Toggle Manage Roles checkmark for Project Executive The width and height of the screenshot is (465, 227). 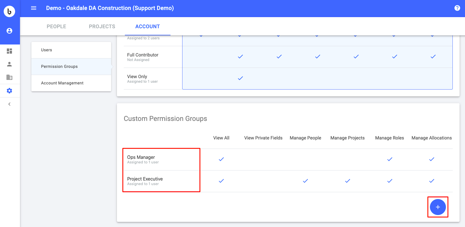pyautogui.click(x=390, y=181)
